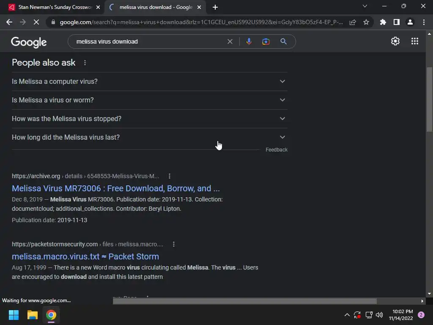Go forward with the browser forward arrow
This screenshot has height=325, width=433.
pos(23,22)
